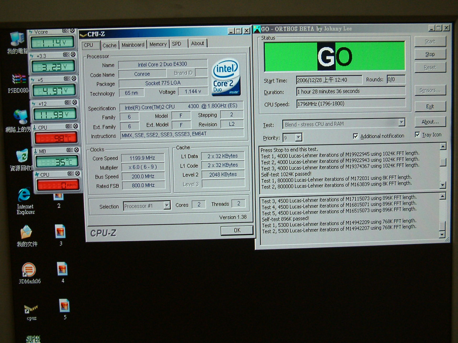
Task: Click the "Intel Core 2 Duo E4300" name value
Action: click(x=163, y=64)
